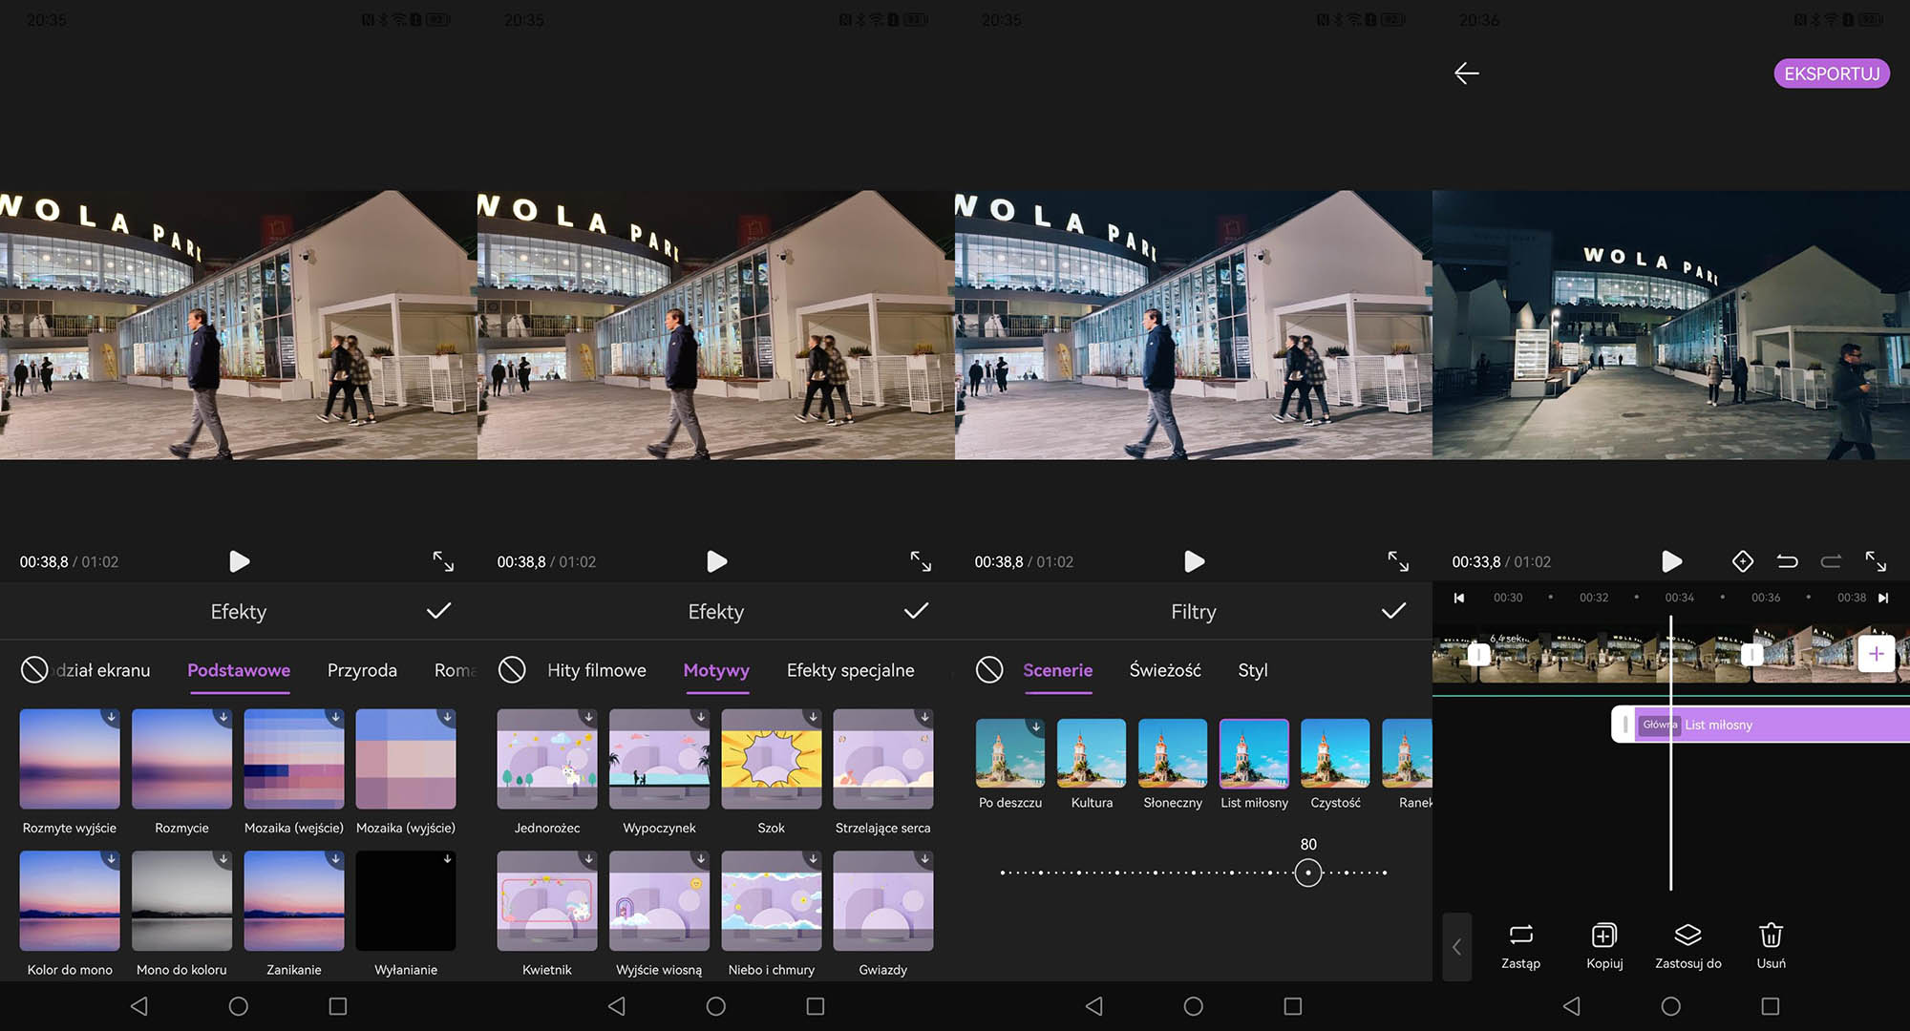
Task: Apply the Mozaika (wejście) effect
Action: point(294,759)
